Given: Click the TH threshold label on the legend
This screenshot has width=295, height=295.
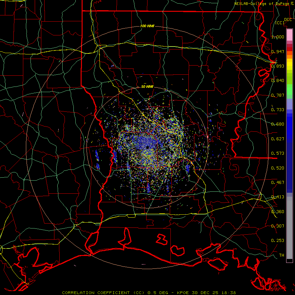Looking at the screenshot, I should tap(282, 255).
